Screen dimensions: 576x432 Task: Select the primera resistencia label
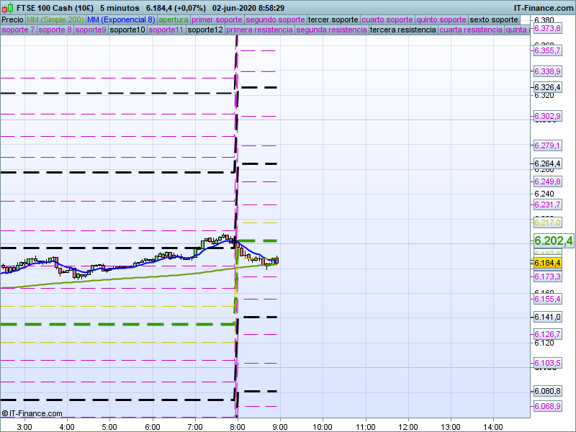tap(258, 30)
